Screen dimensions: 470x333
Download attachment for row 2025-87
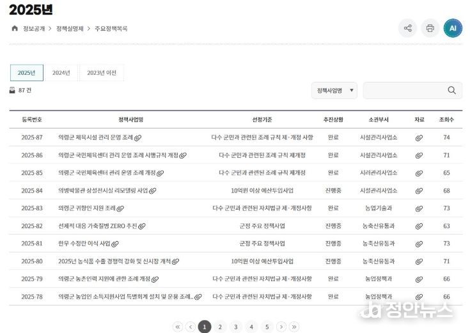tap(419, 137)
